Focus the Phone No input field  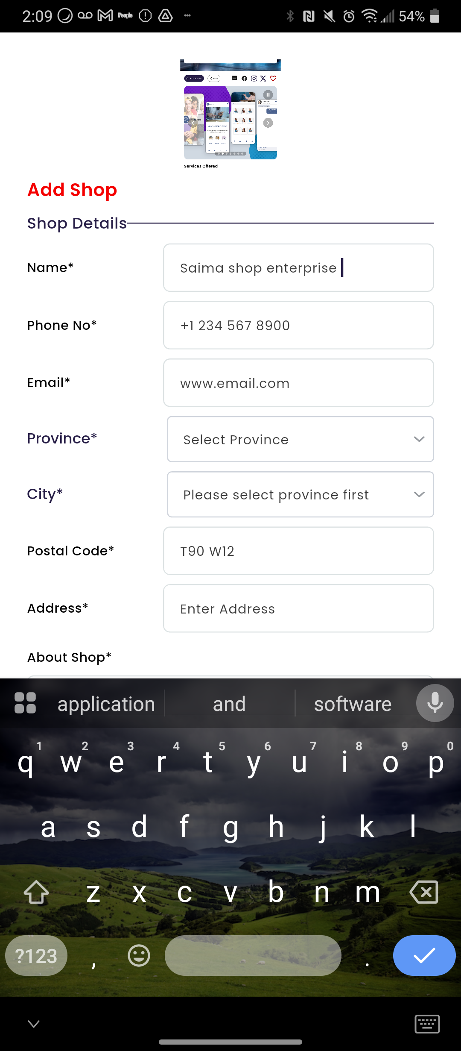tap(298, 325)
